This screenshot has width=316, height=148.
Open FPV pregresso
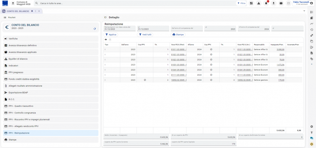51,72
